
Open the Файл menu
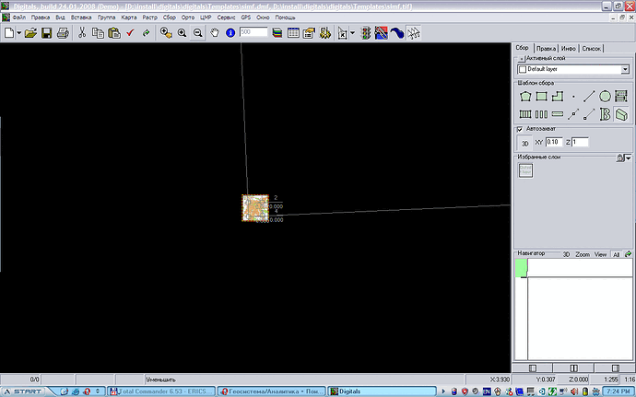point(18,18)
